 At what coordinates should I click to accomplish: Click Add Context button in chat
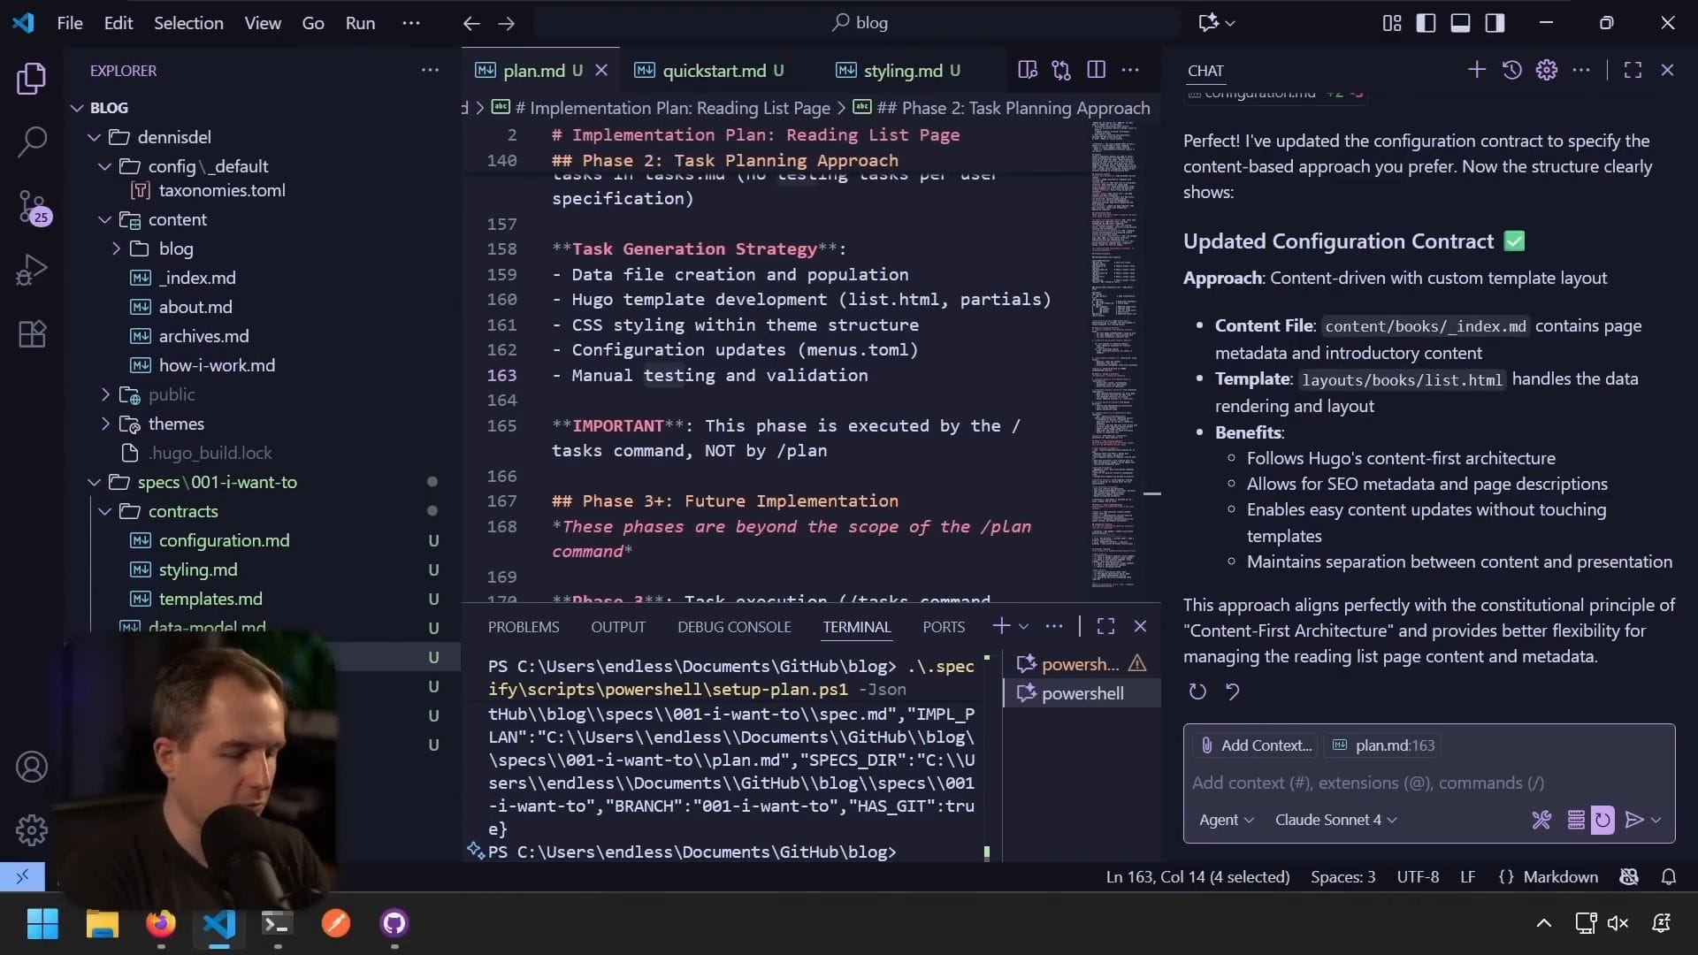[x=1255, y=745]
